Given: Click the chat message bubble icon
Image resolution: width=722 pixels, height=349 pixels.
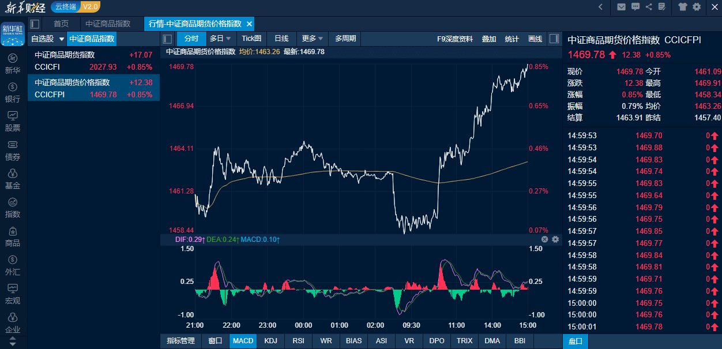Looking at the screenshot, I should pos(635,7).
